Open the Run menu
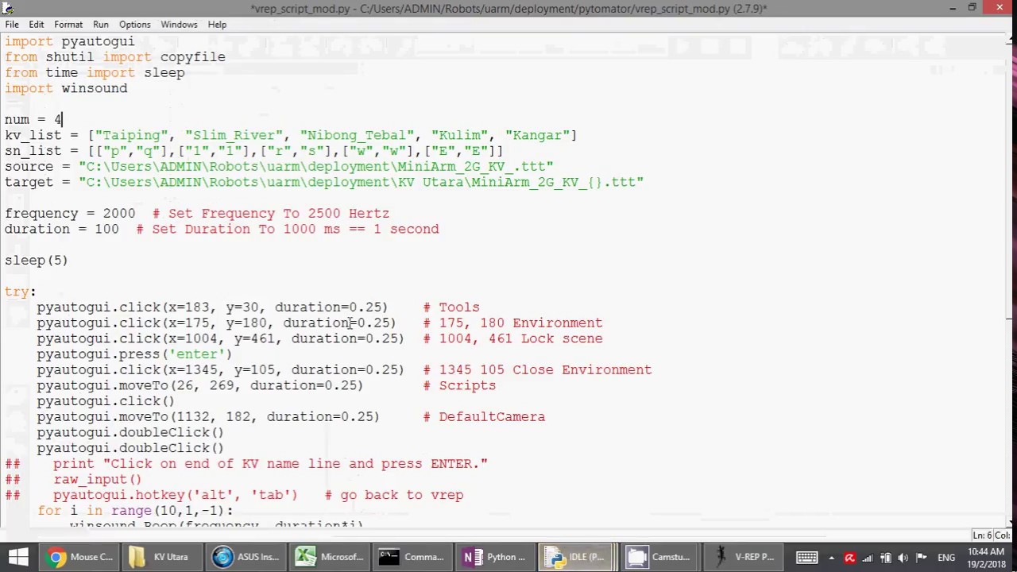Viewport: 1017px width, 572px height. click(101, 25)
